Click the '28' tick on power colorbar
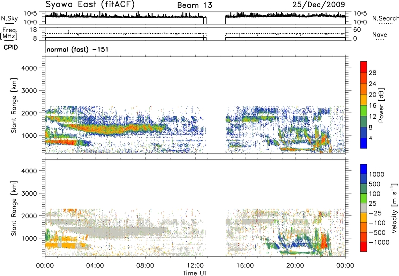The image size is (399, 276). point(372,73)
